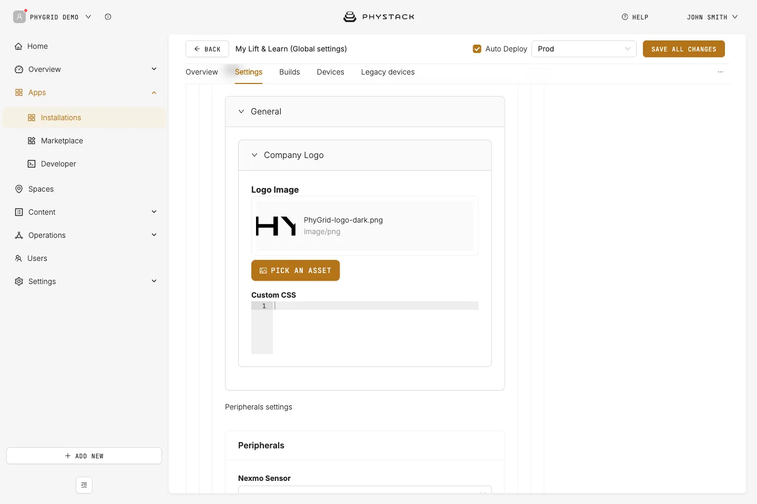Click the Users people icon
Viewport: 757px width, 504px height.
pos(18,258)
